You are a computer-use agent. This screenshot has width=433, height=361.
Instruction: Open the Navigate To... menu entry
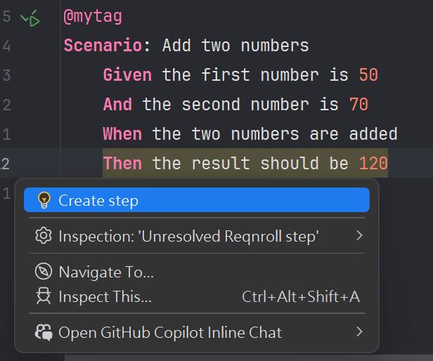pyautogui.click(x=106, y=272)
